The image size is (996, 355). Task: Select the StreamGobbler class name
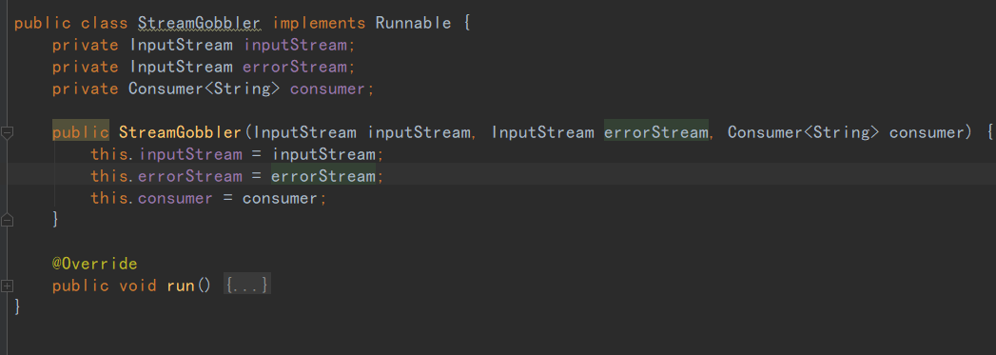click(199, 24)
